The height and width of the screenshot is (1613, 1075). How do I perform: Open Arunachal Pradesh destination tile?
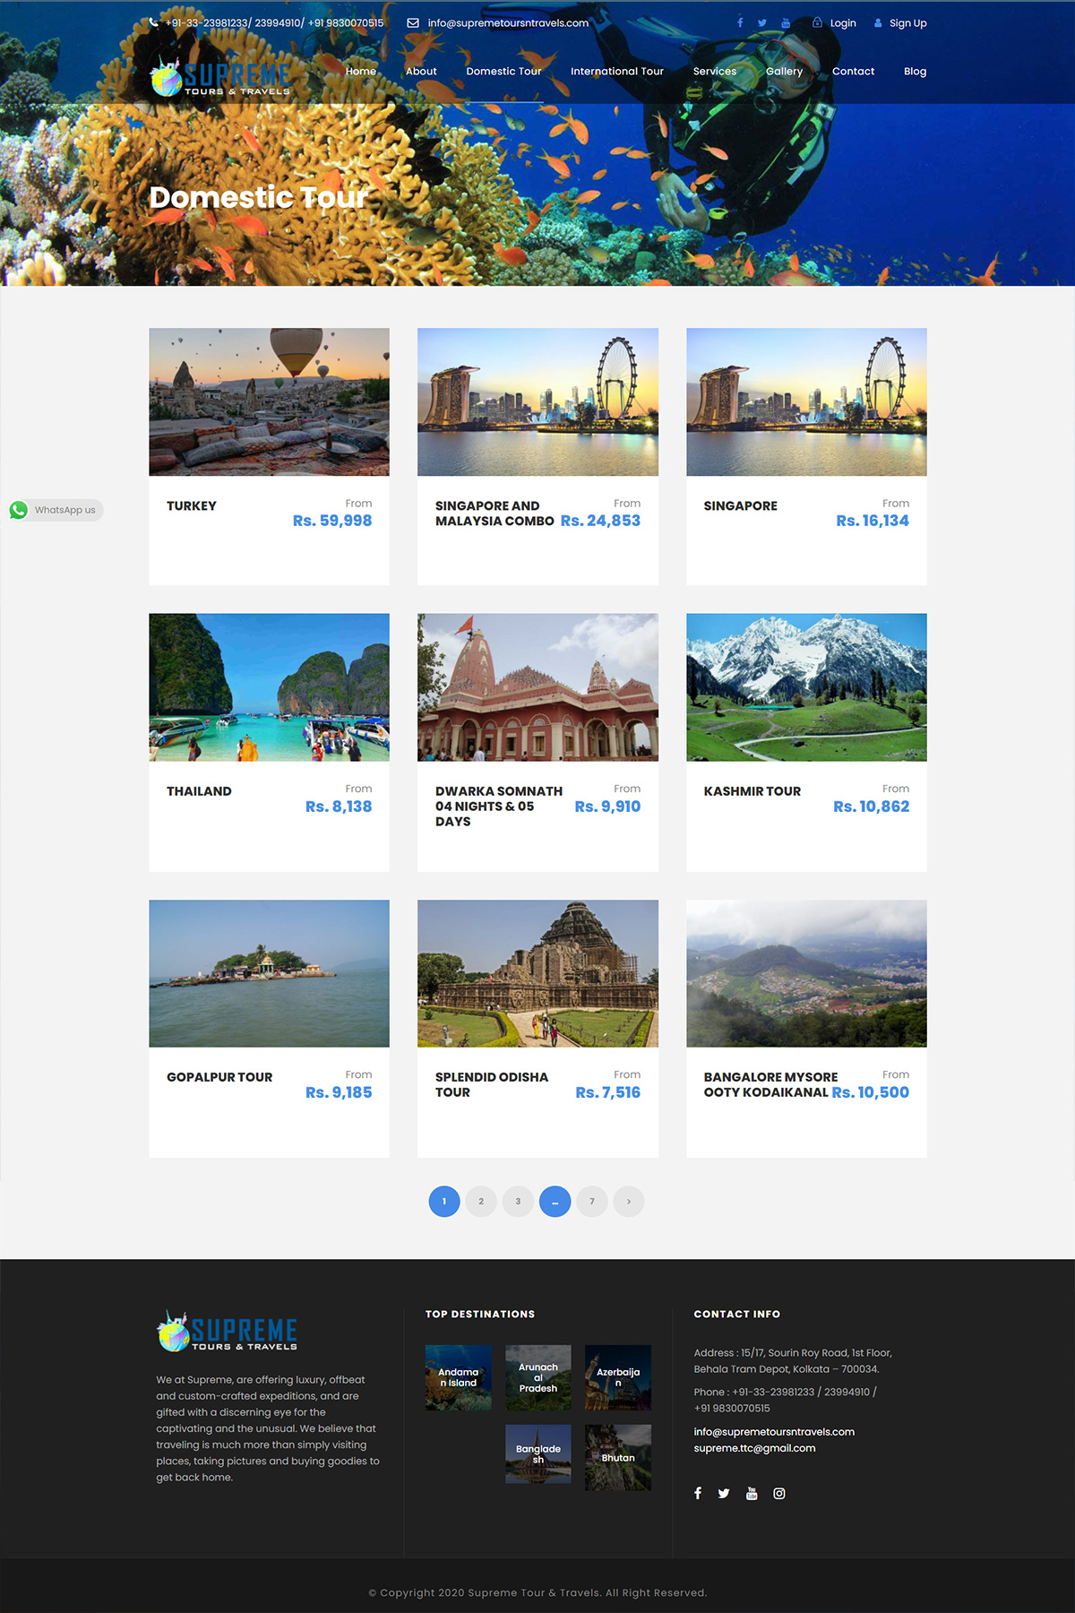coord(538,1377)
